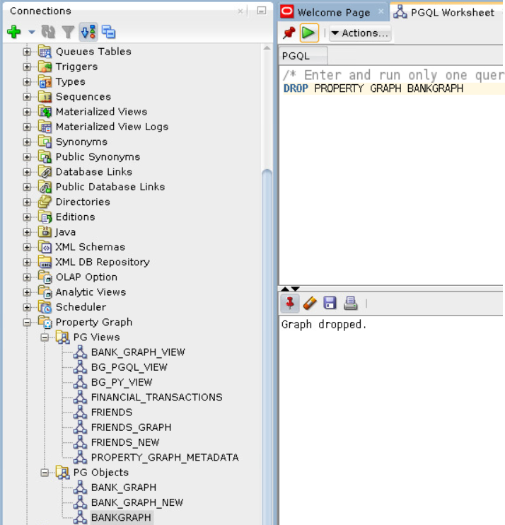Expand the Synonyms node
The image size is (505, 525).
27,142
